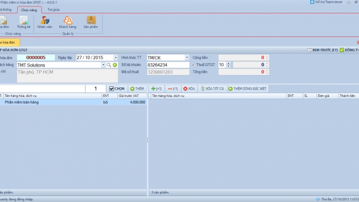Screen dimensions: 359x202
Task: Click XÓA delete button
Action: [x=189, y=88]
